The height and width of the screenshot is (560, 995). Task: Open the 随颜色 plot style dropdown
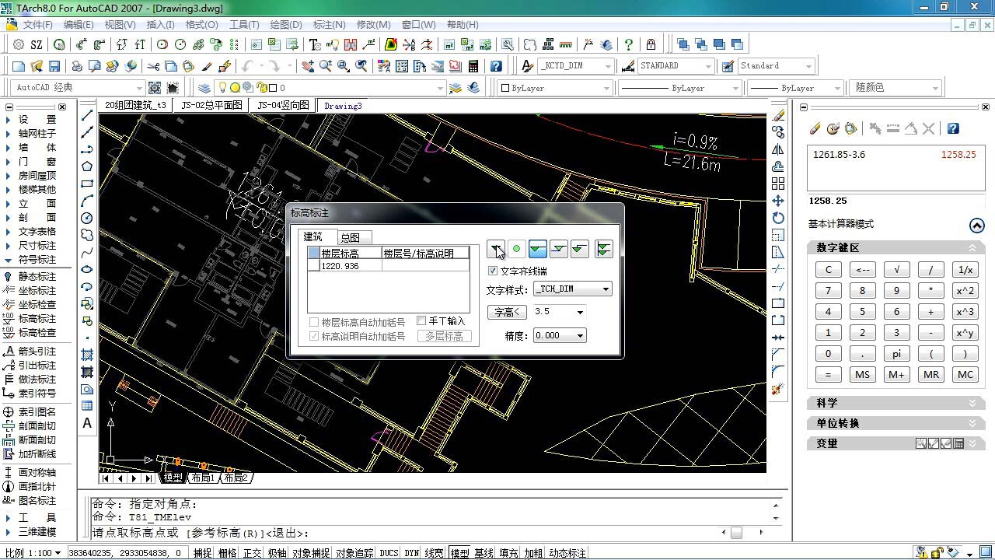pos(896,88)
